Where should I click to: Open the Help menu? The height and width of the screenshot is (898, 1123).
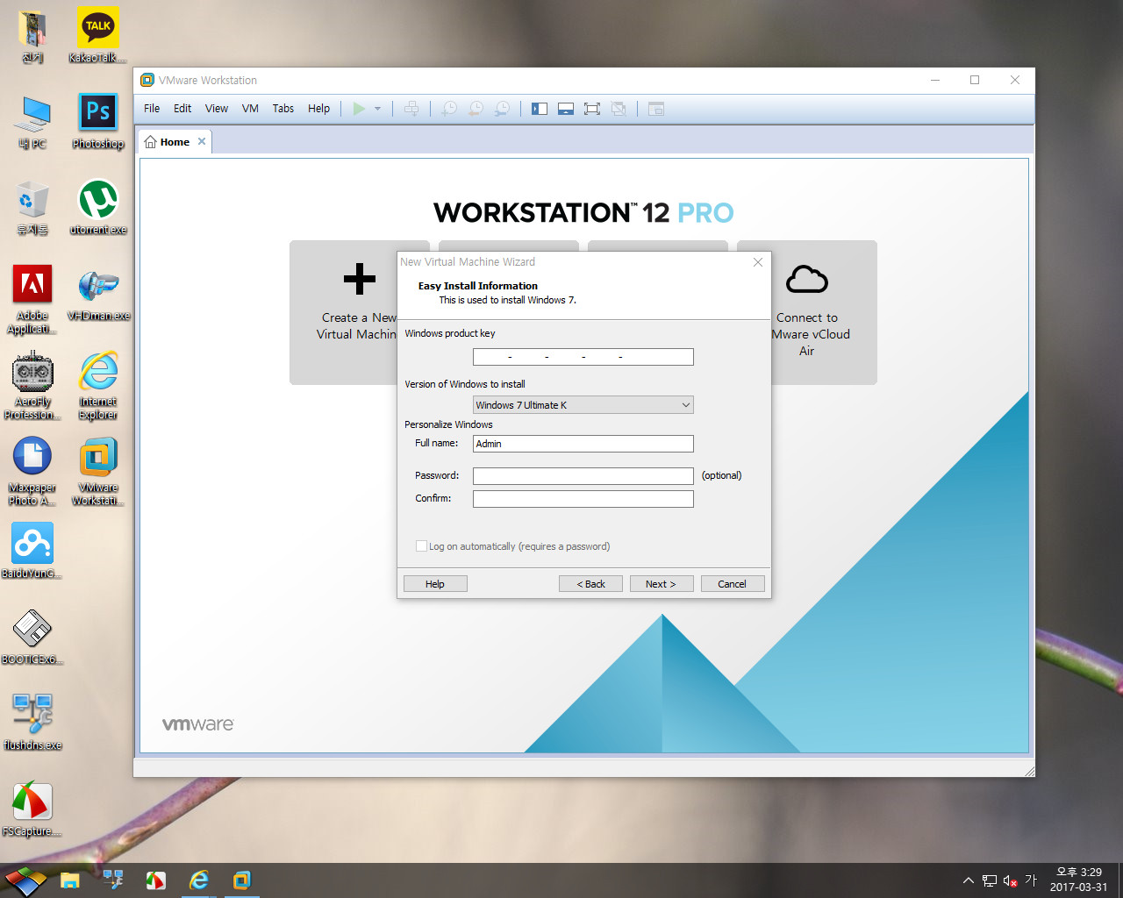click(x=318, y=109)
